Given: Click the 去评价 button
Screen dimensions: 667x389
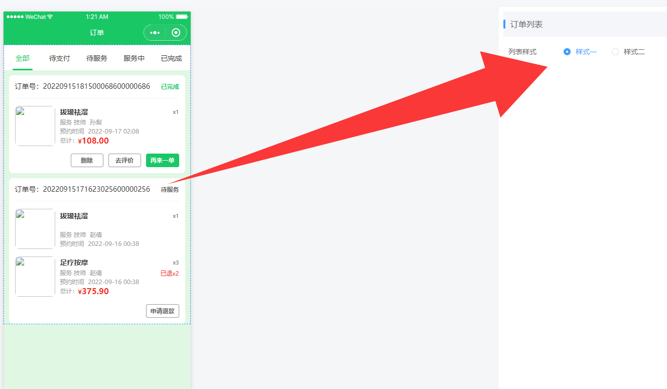Looking at the screenshot, I should coord(124,160).
